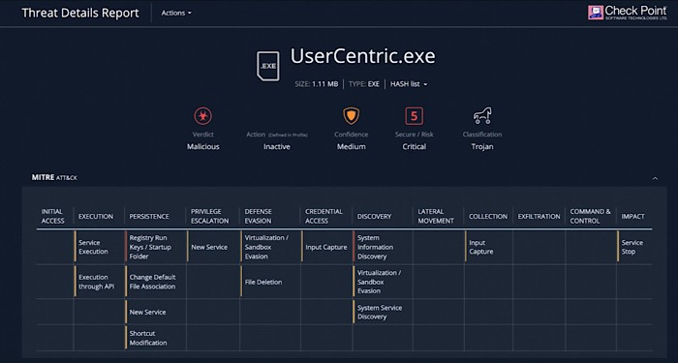The height and width of the screenshot is (363, 678).
Task: Select Virtualization / Sandbox Evasion under Discovery
Action: pos(380,282)
